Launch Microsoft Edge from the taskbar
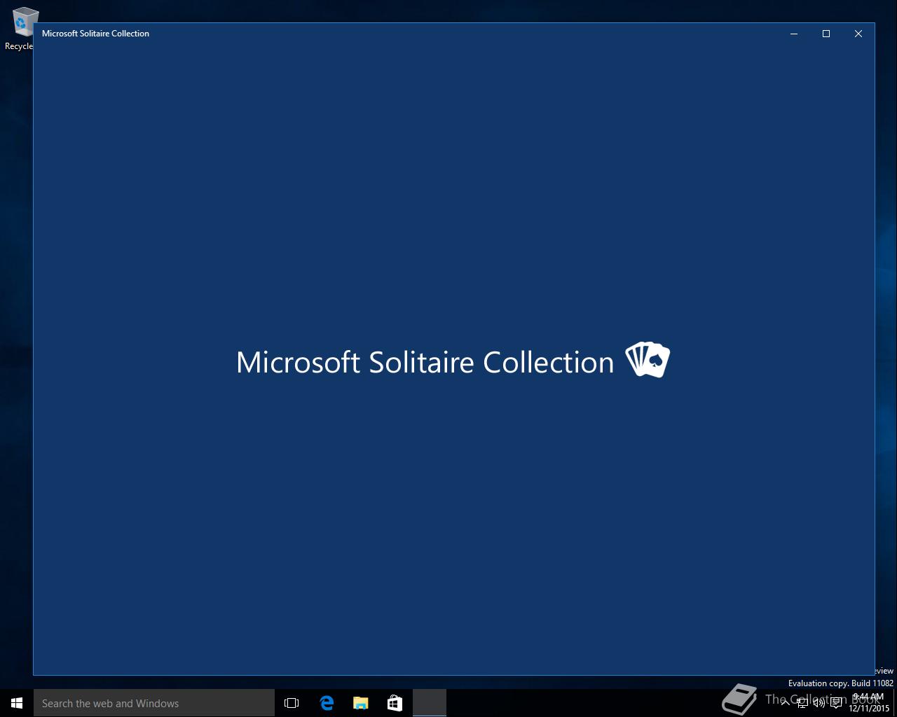Screen dimensions: 897x717 click(x=327, y=703)
